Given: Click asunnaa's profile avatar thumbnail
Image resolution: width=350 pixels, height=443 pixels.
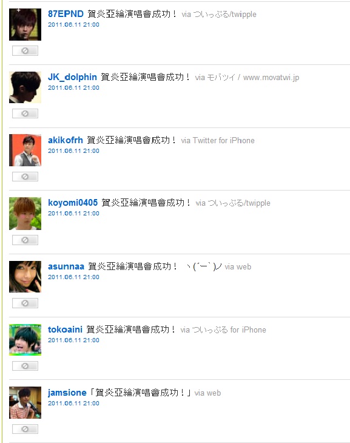Looking at the screenshot, I should 25,277.
